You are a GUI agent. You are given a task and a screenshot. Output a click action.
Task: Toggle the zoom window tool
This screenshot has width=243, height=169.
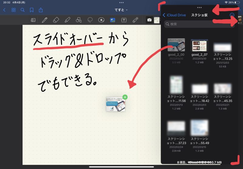[33, 20]
